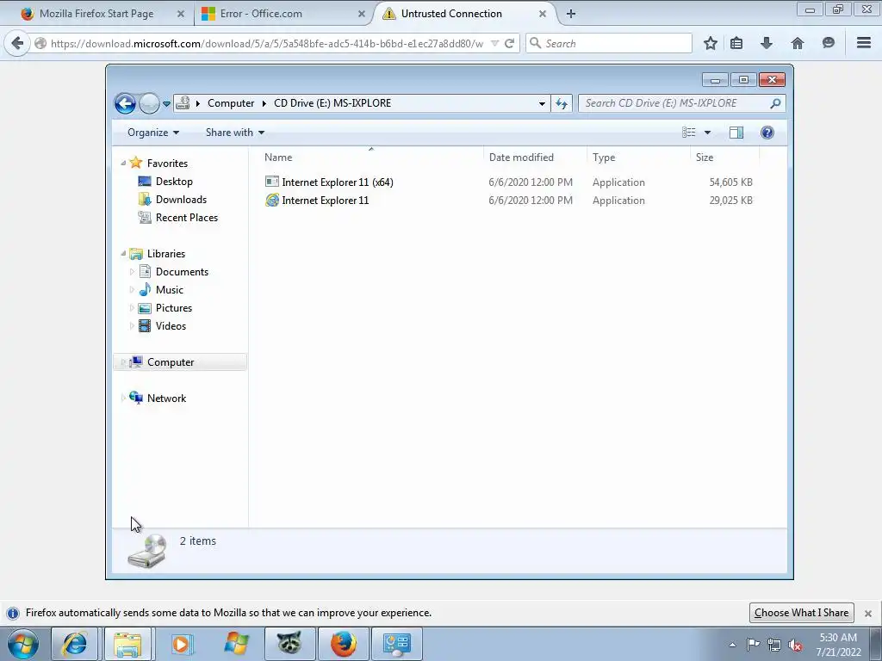
Task: Close the Mozilla Firefox Start Page tab
Action: [181, 14]
